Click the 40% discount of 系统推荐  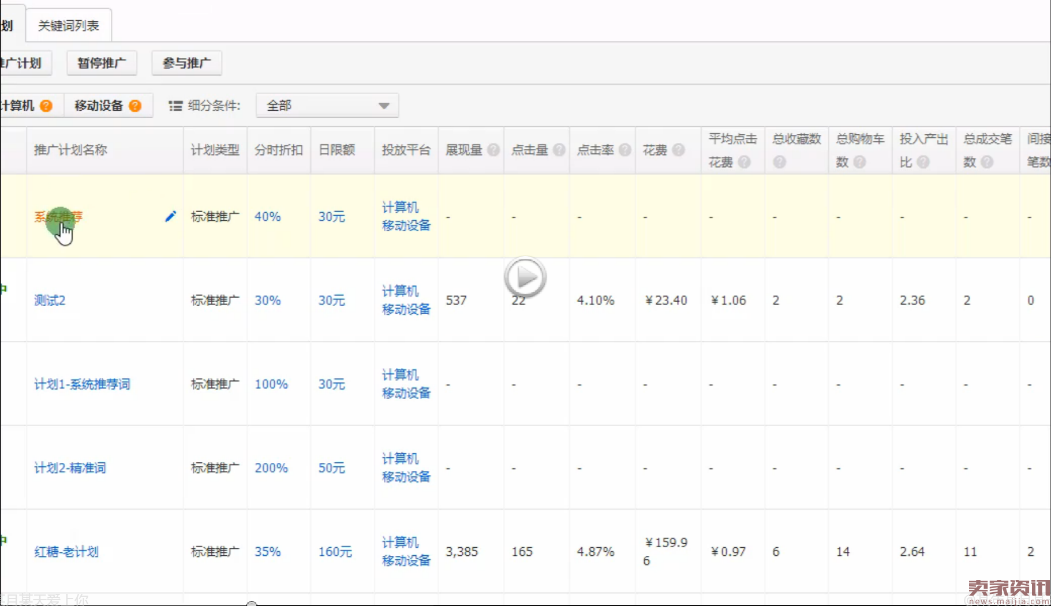[268, 217]
